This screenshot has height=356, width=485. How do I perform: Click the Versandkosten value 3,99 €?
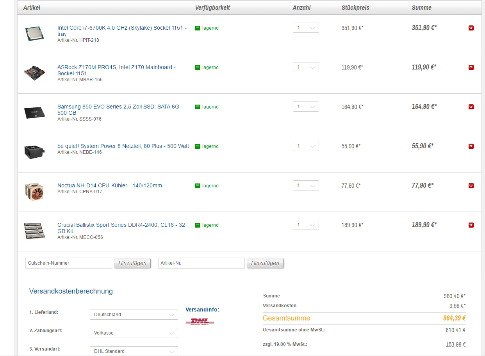[457, 306]
